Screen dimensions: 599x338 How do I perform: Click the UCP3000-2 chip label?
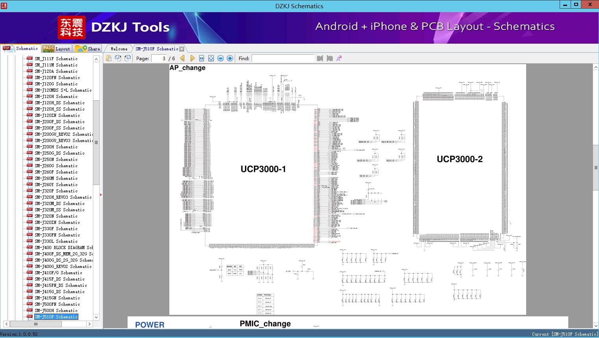tap(460, 159)
